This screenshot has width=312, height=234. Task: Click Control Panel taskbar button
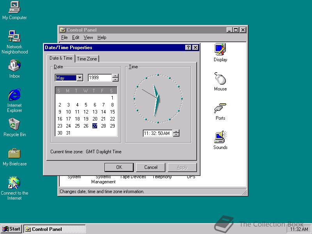click(x=55, y=229)
